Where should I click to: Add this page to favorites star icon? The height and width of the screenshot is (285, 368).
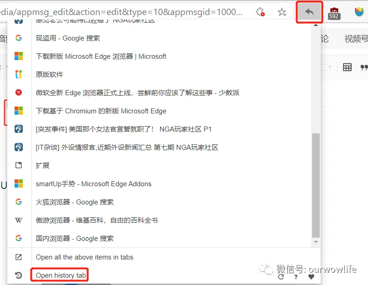pos(282,12)
